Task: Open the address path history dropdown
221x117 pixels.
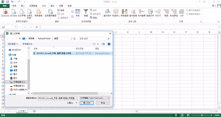Action: [x=71, y=39]
